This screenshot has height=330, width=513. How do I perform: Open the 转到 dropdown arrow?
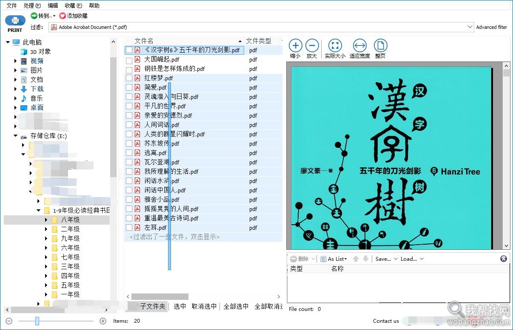(54, 16)
